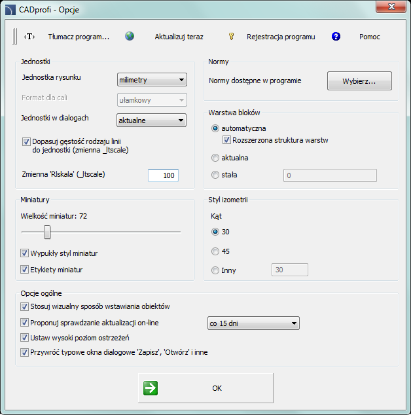Toggle Wypukły styl miniatur checkbox
Image resolution: width=411 pixels, height=415 pixels.
(24, 253)
